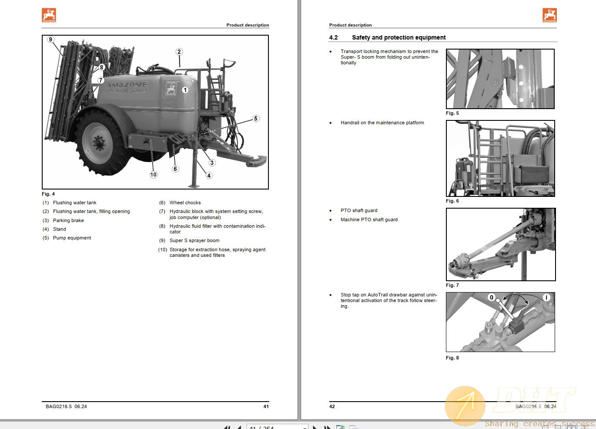The width and height of the screenshot is (596, 429).
Task: Select the 'Fig. 7' caption
Action: pyautogui.click(x=452, y=285)
